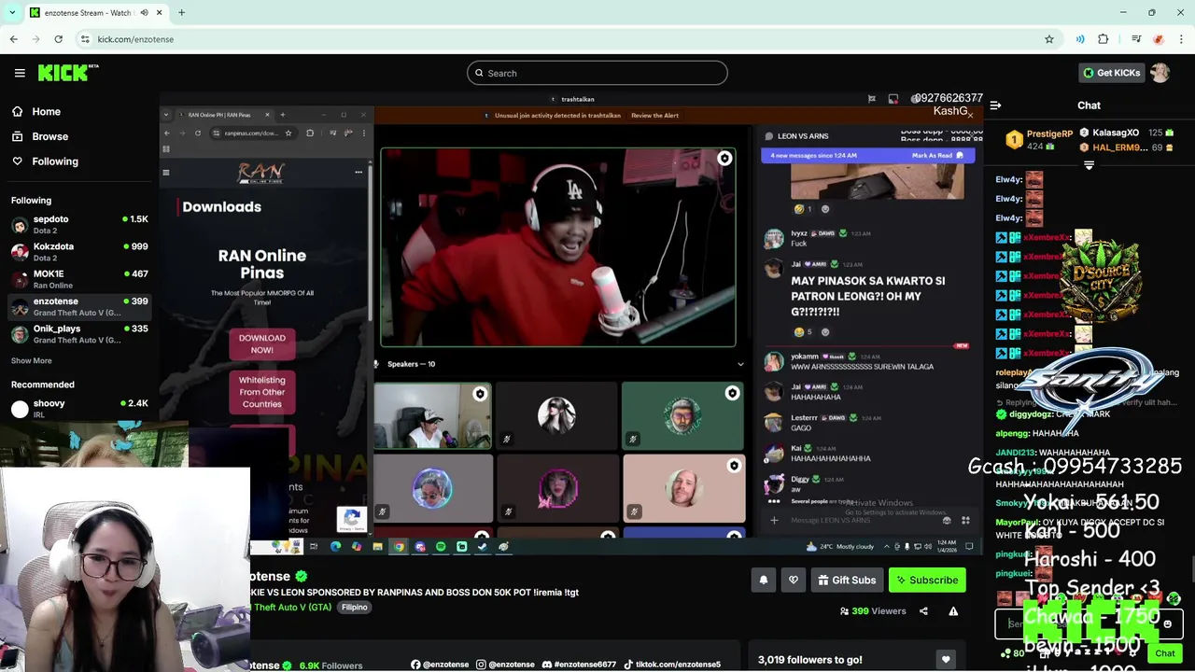
Task: Open the TikTok enzotense5 link
Action: click(x=672, y=665)
